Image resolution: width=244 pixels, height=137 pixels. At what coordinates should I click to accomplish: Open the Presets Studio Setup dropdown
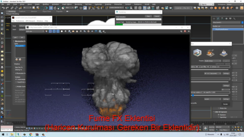[213, 61]
